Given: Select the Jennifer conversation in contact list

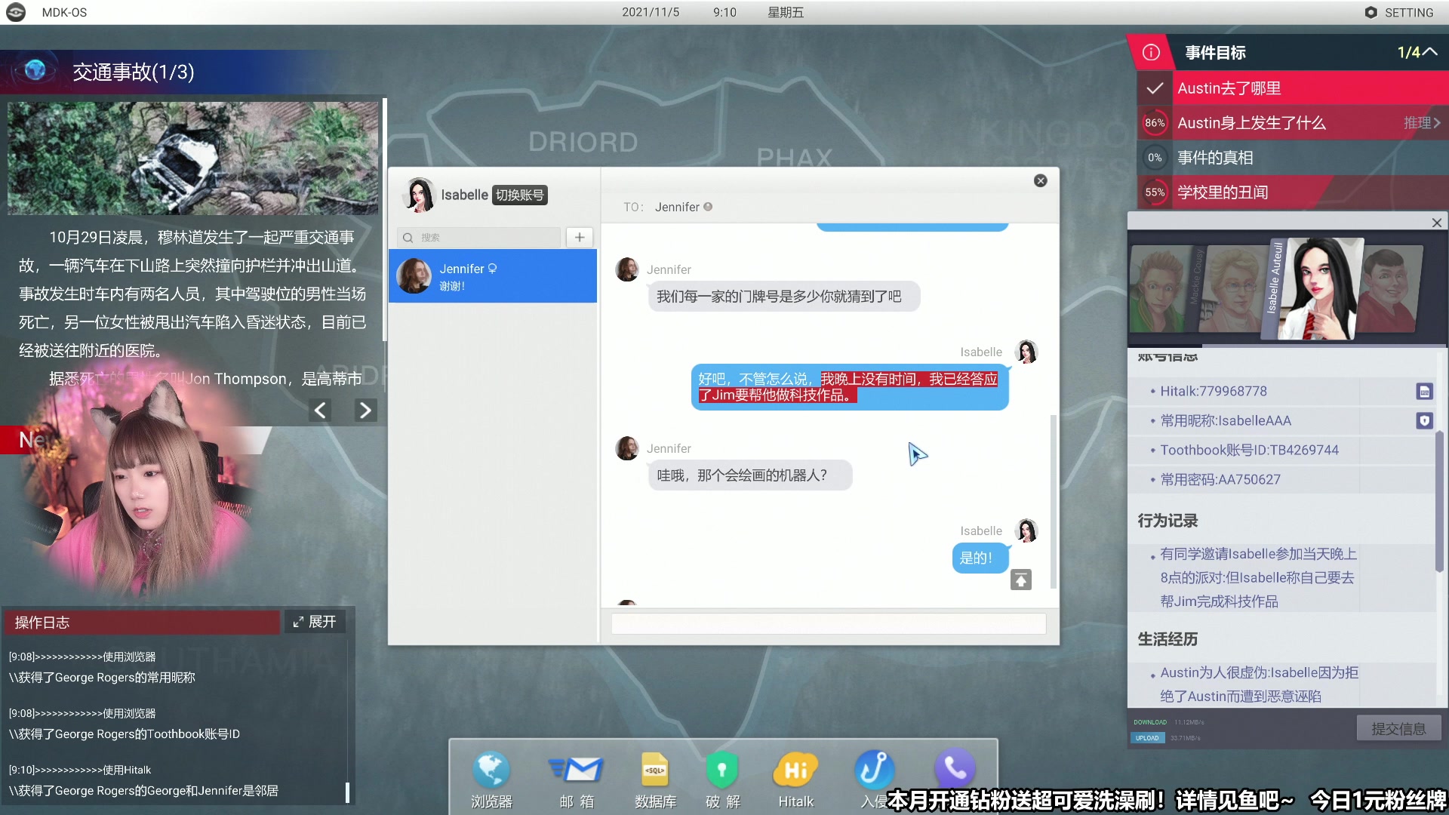Looking at the screenshot, I should coord(492,276).
